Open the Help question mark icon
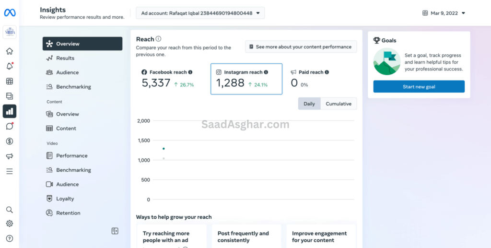Screen dimensions: 491x248 10,238
